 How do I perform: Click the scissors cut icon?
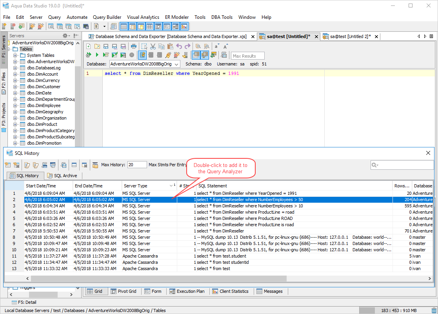[x=153, y=46]
